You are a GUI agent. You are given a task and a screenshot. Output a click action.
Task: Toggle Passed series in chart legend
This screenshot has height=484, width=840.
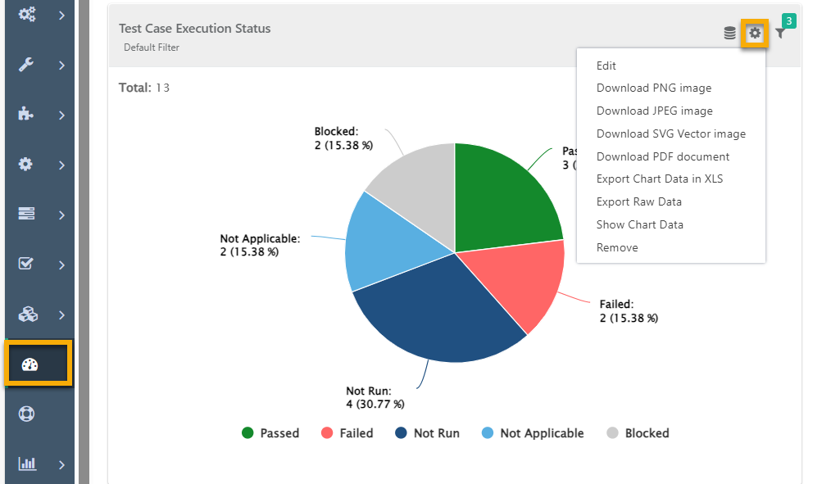click(270, 433)
